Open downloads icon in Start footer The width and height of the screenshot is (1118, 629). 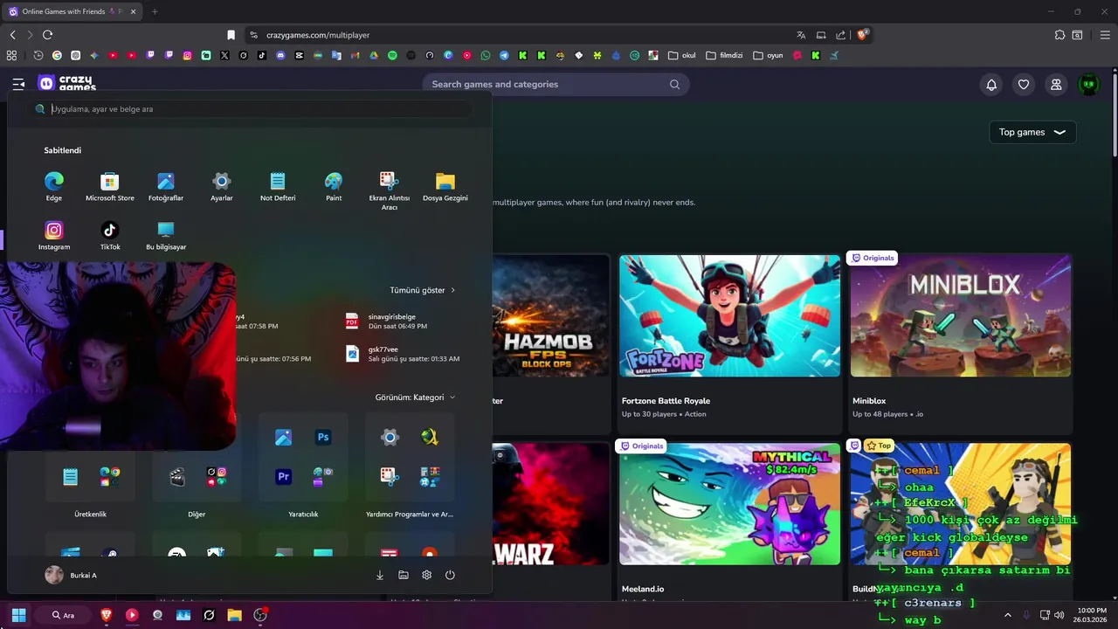coord(380,575)
